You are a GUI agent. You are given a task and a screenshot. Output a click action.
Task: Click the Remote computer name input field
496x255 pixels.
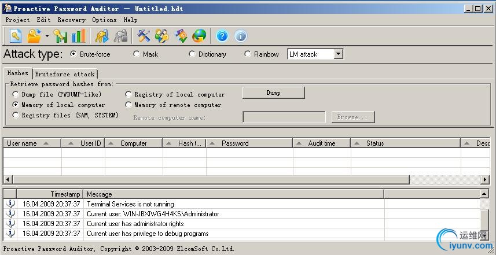coord(284,117)
